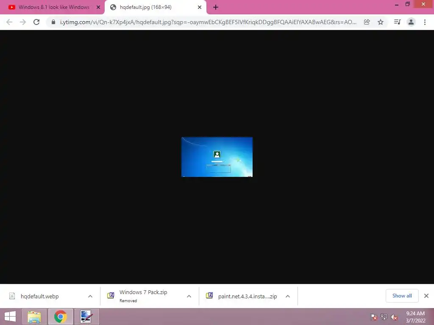Open the Windows Start button
Viewport: 434px width, 325px height.
click(x=10, y=317)
